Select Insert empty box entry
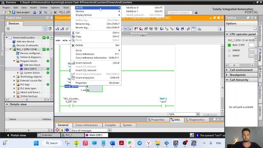 coord(96,78)
